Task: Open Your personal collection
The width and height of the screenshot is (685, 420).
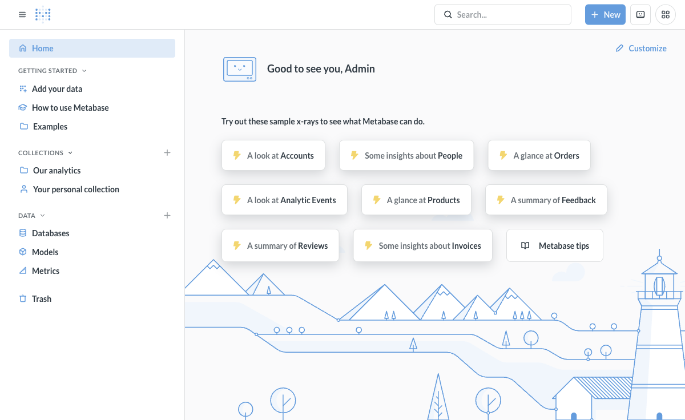Action: click(x=92, y=189)
